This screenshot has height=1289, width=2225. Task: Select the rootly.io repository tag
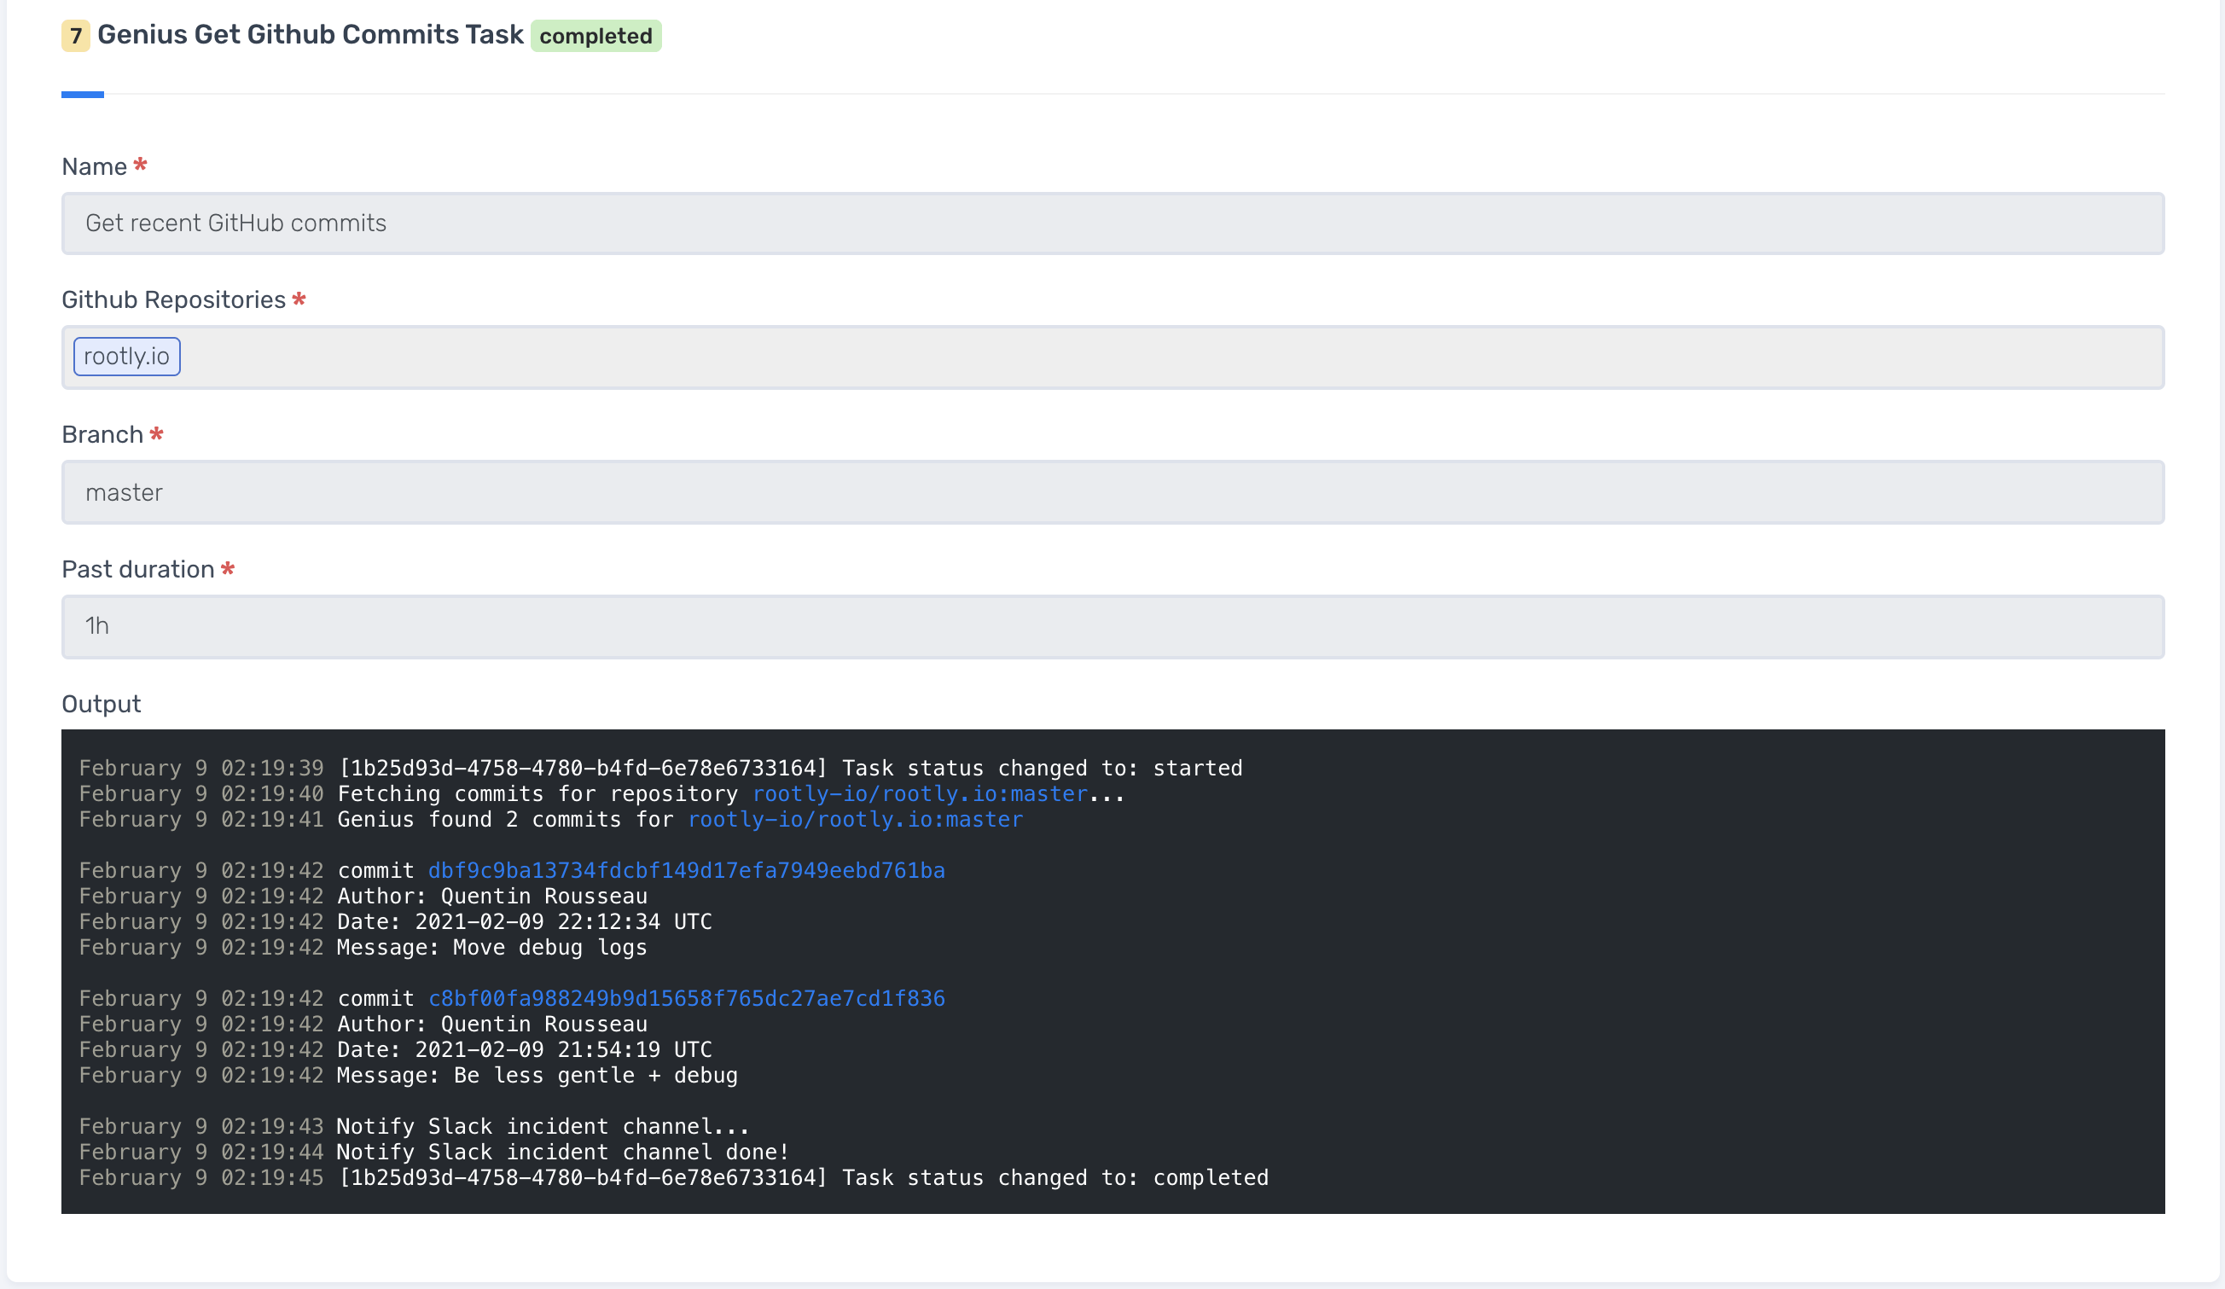click(x=127, y=357)
